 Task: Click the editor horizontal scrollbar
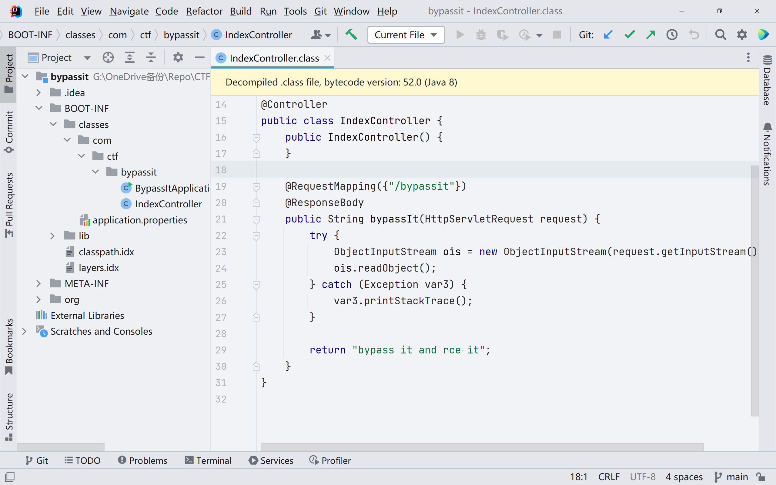tap(482, 447)
